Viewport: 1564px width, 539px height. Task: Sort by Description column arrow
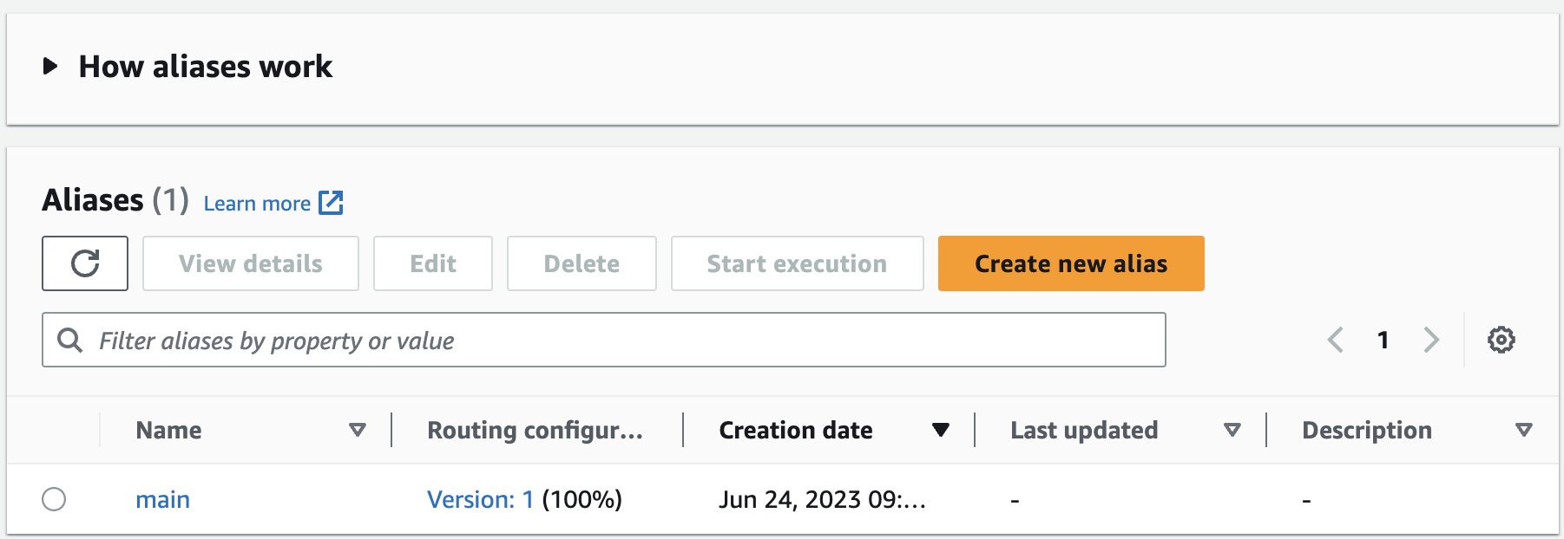pyautogui.click(x=1523, y=430)
